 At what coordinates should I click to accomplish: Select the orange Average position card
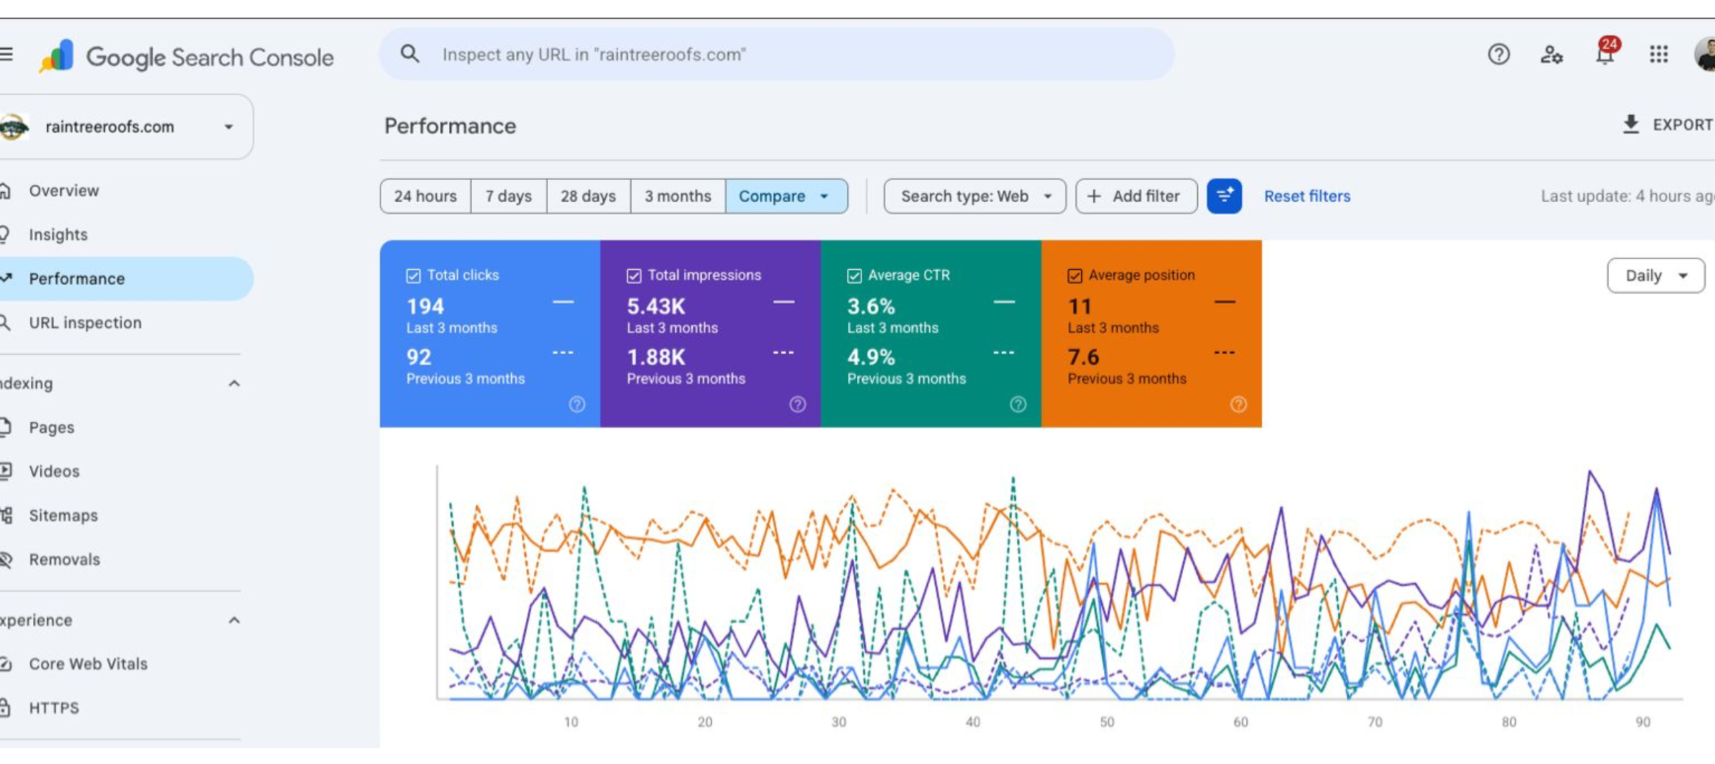pyautogui.click(x=1151, y=333)
